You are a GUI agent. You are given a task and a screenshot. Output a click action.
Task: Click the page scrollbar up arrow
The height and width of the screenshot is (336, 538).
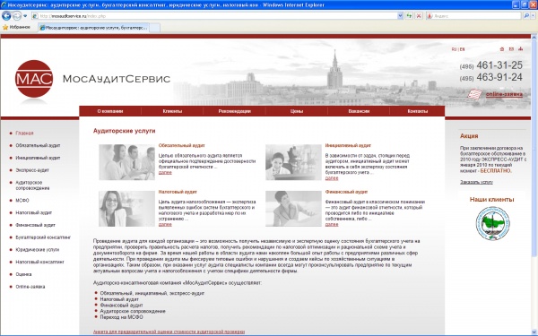point(534,37)
